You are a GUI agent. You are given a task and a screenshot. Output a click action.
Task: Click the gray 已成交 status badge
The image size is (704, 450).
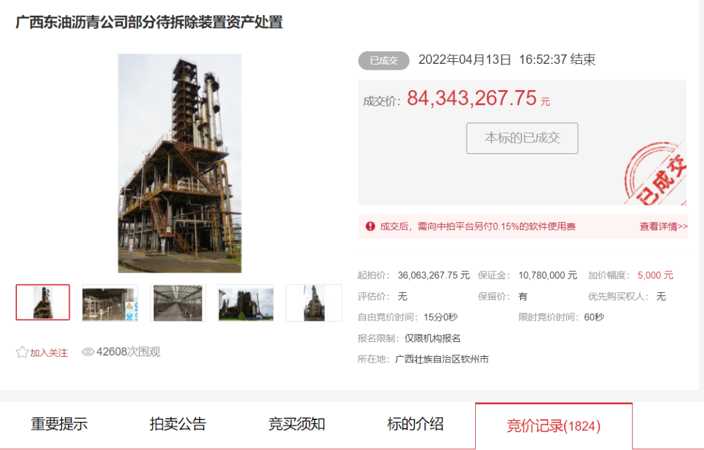coord(383,61)
